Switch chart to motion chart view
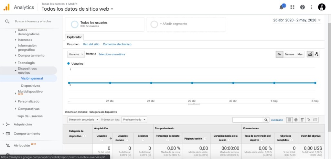 point(317,54)
